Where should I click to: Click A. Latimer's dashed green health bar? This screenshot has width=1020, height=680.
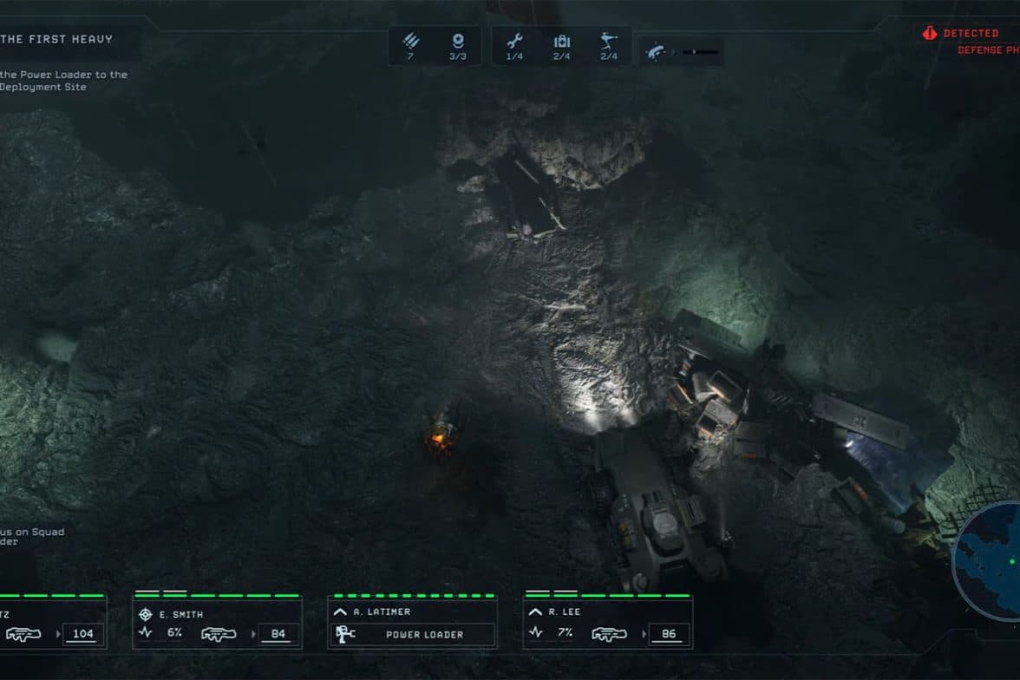coord(414,595)
